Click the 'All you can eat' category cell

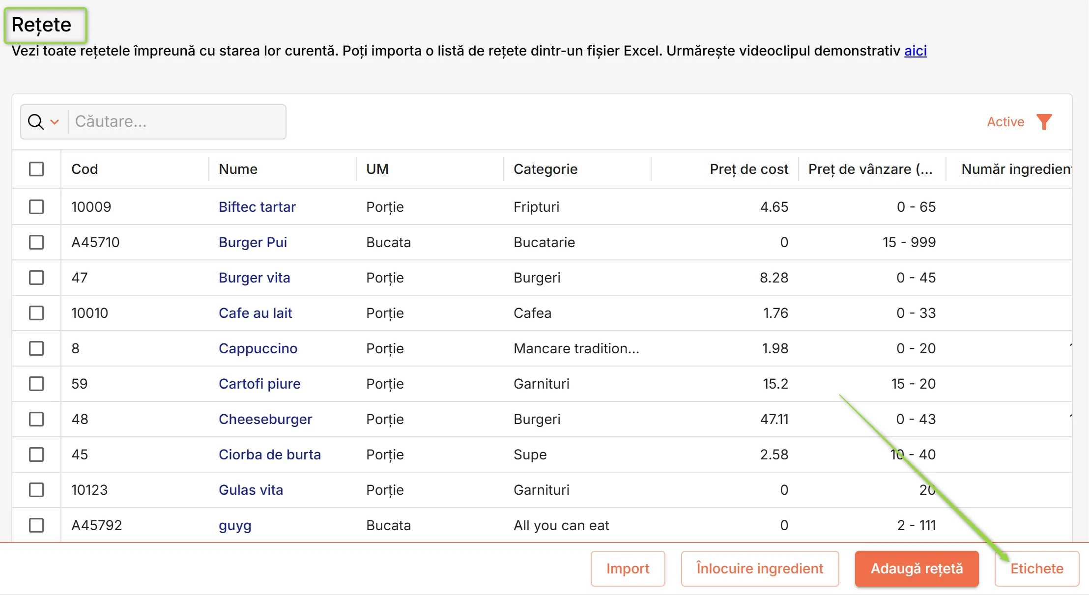(561, 525)
